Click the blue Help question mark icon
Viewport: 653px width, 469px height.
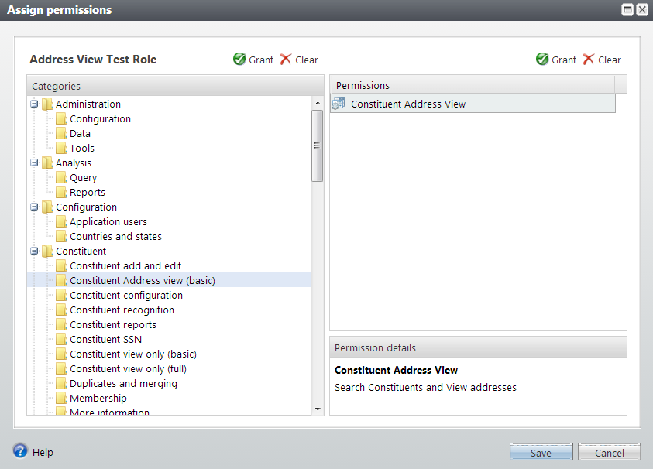(20, 451)
